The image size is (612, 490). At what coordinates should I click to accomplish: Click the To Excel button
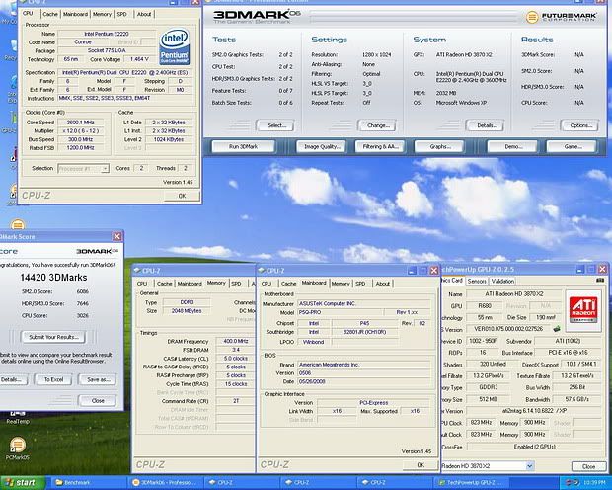[53, 379]
